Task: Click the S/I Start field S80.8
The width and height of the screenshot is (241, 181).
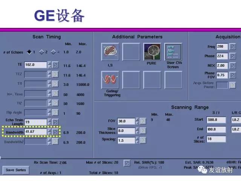Action: (x=216, y=120)
